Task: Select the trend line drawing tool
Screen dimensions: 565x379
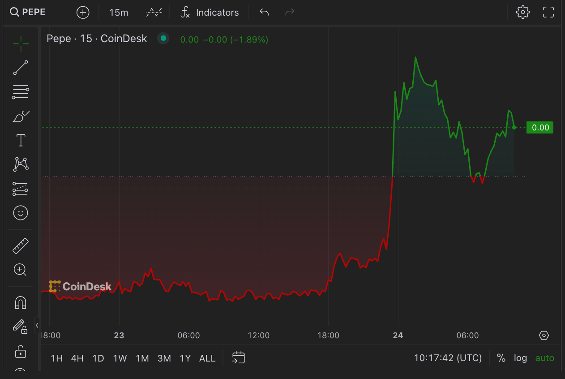Action: [20, 68]
